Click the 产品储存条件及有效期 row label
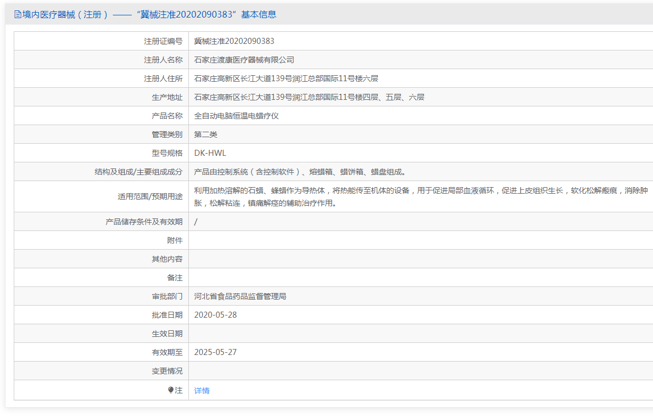Screen dimensions: 653x417 (144, 222)
